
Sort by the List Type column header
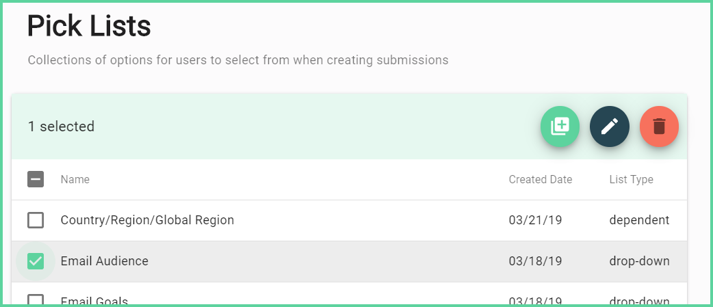631,179
